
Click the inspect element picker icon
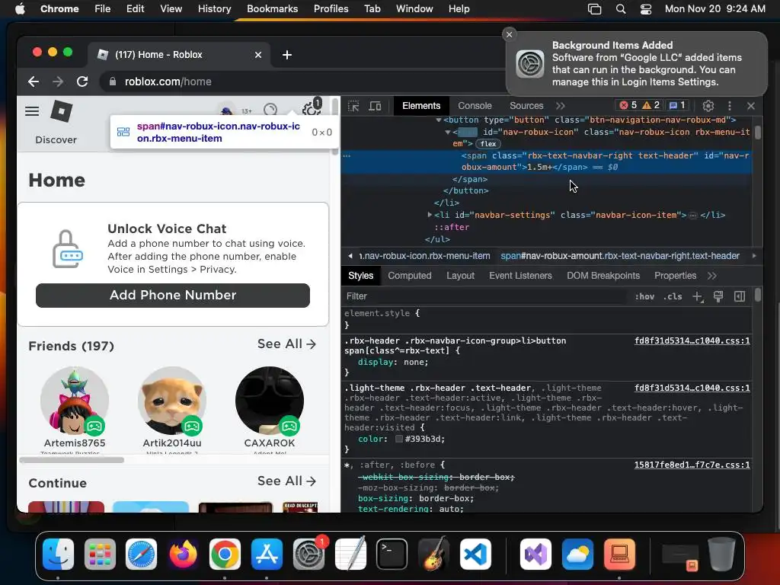coord(353,106)
